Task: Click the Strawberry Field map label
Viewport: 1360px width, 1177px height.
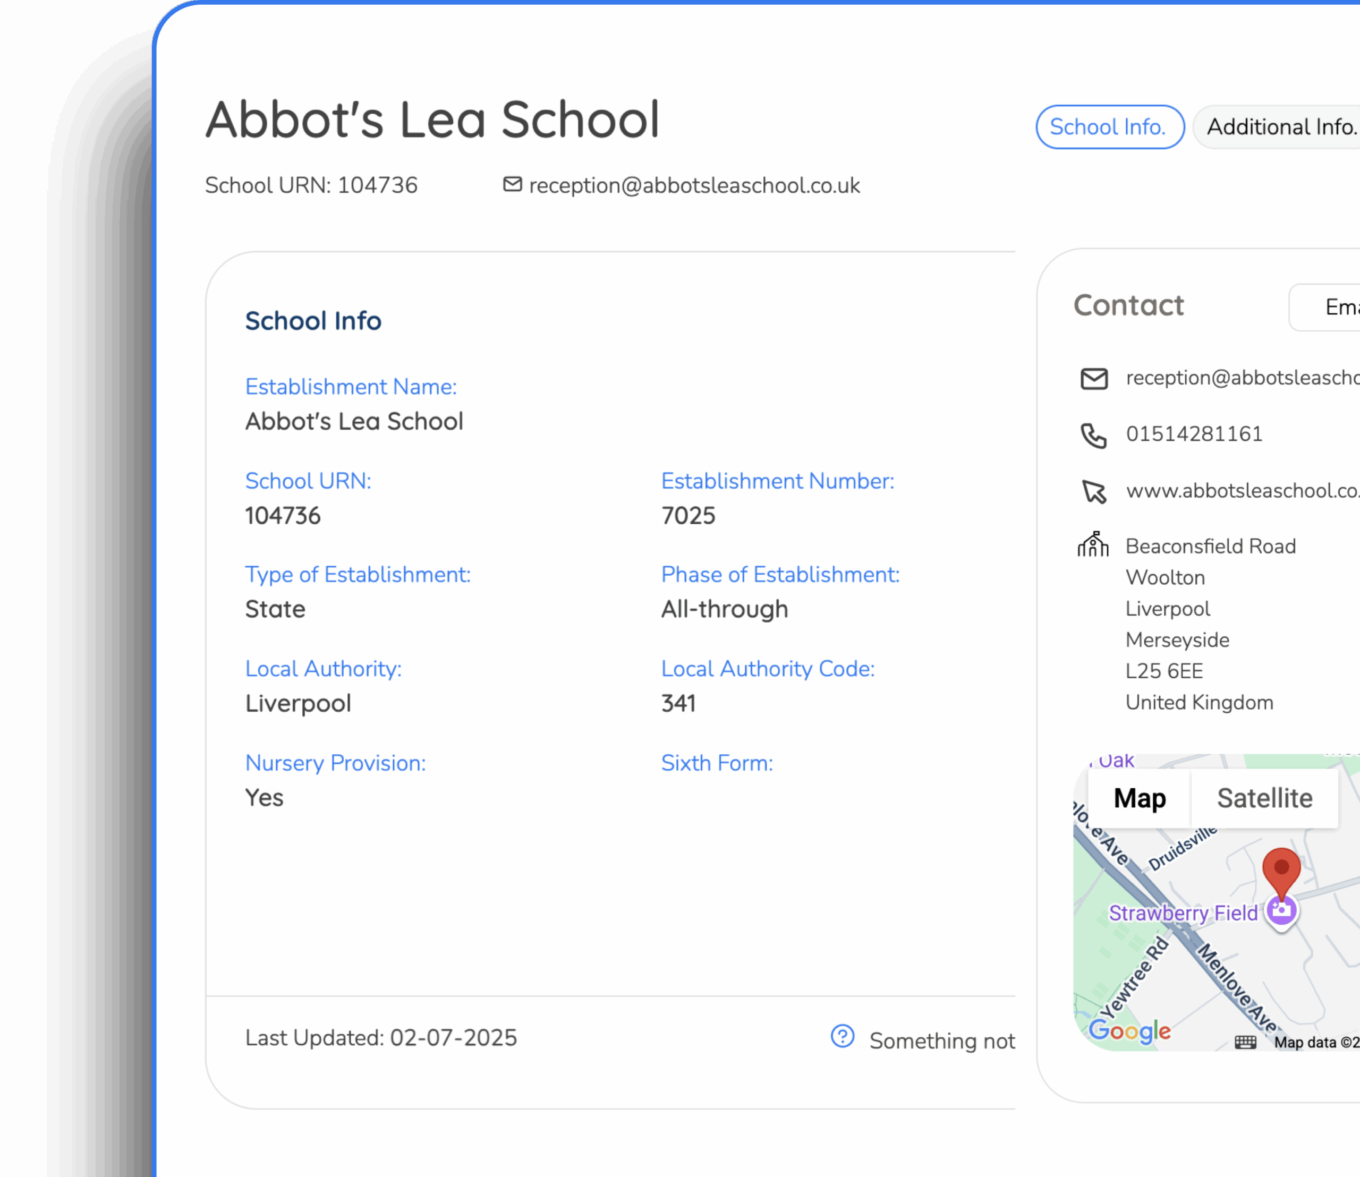Action: [x=1183, y=913]
